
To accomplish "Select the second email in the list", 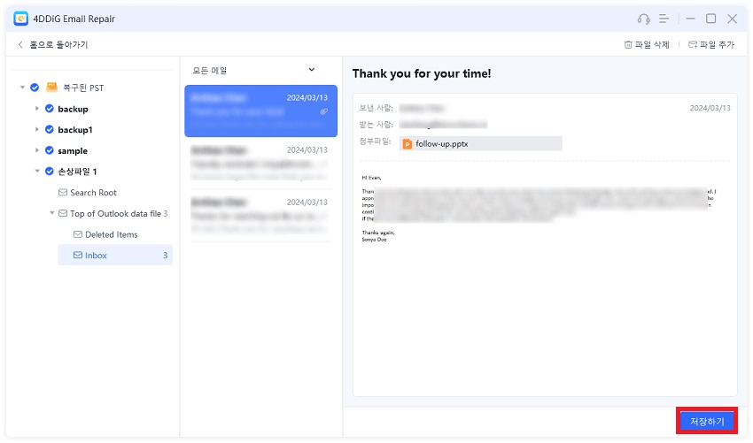I will click(260, 164).
